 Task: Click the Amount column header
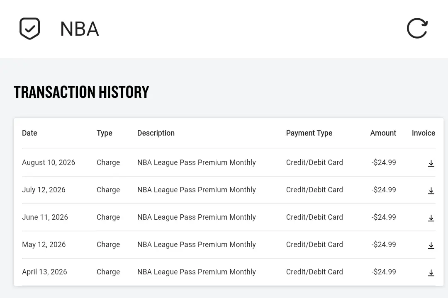tap(383, 133)
